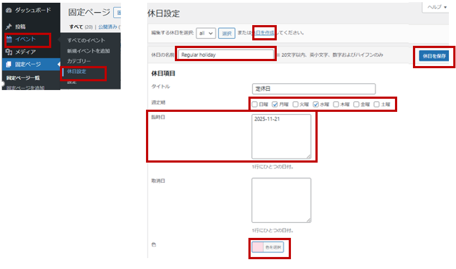Image resolution: width=456 pixels, height=269 pixels.
Task: Click the タイトル field containing 定休日
Action: (314, 89)
